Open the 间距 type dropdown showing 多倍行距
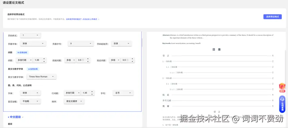The height and width of the screenshot is (128, 288). pos(24,60)
